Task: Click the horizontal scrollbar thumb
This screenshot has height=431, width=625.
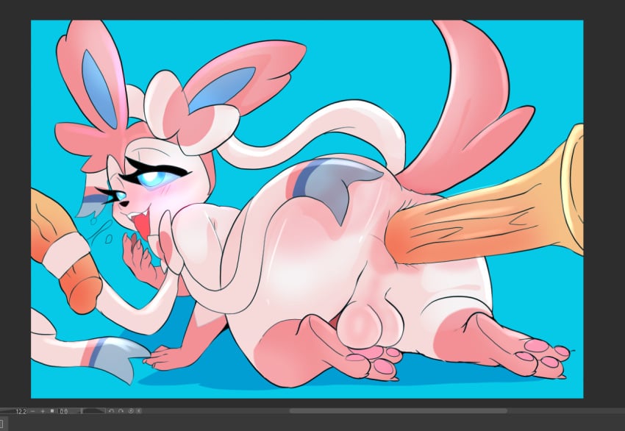Action: pos(399,410)
